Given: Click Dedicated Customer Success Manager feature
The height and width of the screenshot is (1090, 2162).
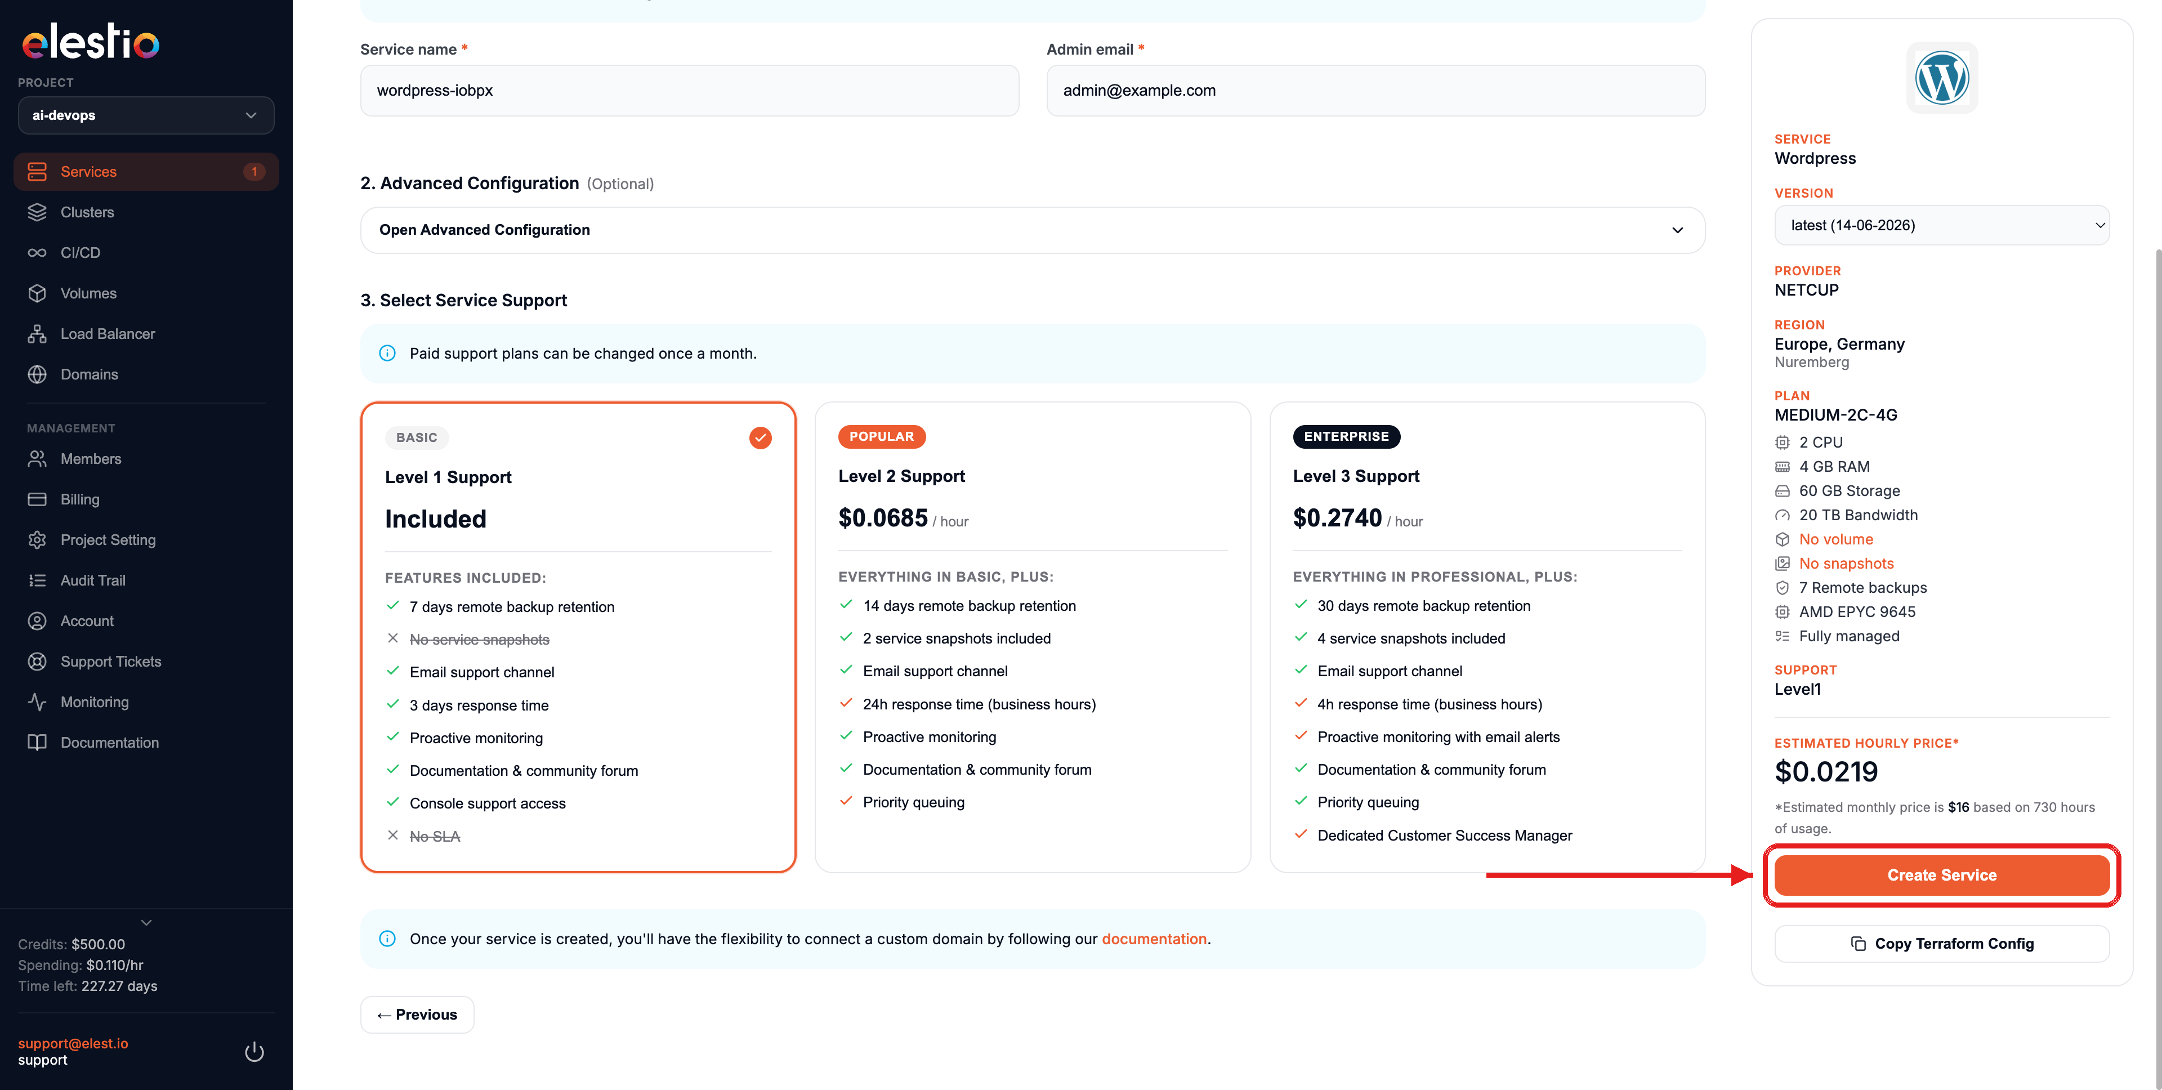Looking at the screenshot, I should 1444,836.
